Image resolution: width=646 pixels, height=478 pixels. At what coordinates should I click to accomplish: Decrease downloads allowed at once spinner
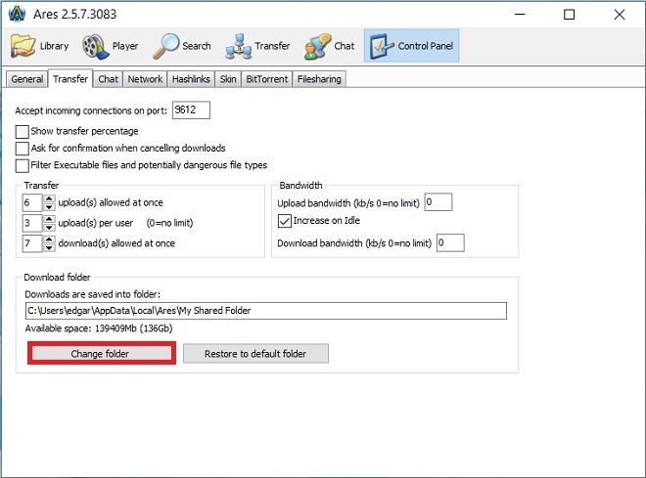(x=49, y=247)
